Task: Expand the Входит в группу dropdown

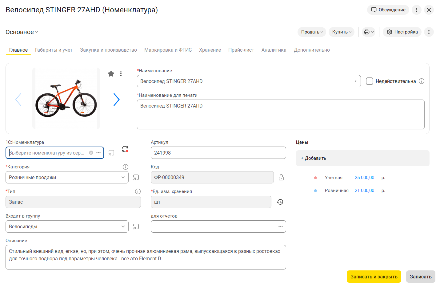Action: (x=123, y=226)
